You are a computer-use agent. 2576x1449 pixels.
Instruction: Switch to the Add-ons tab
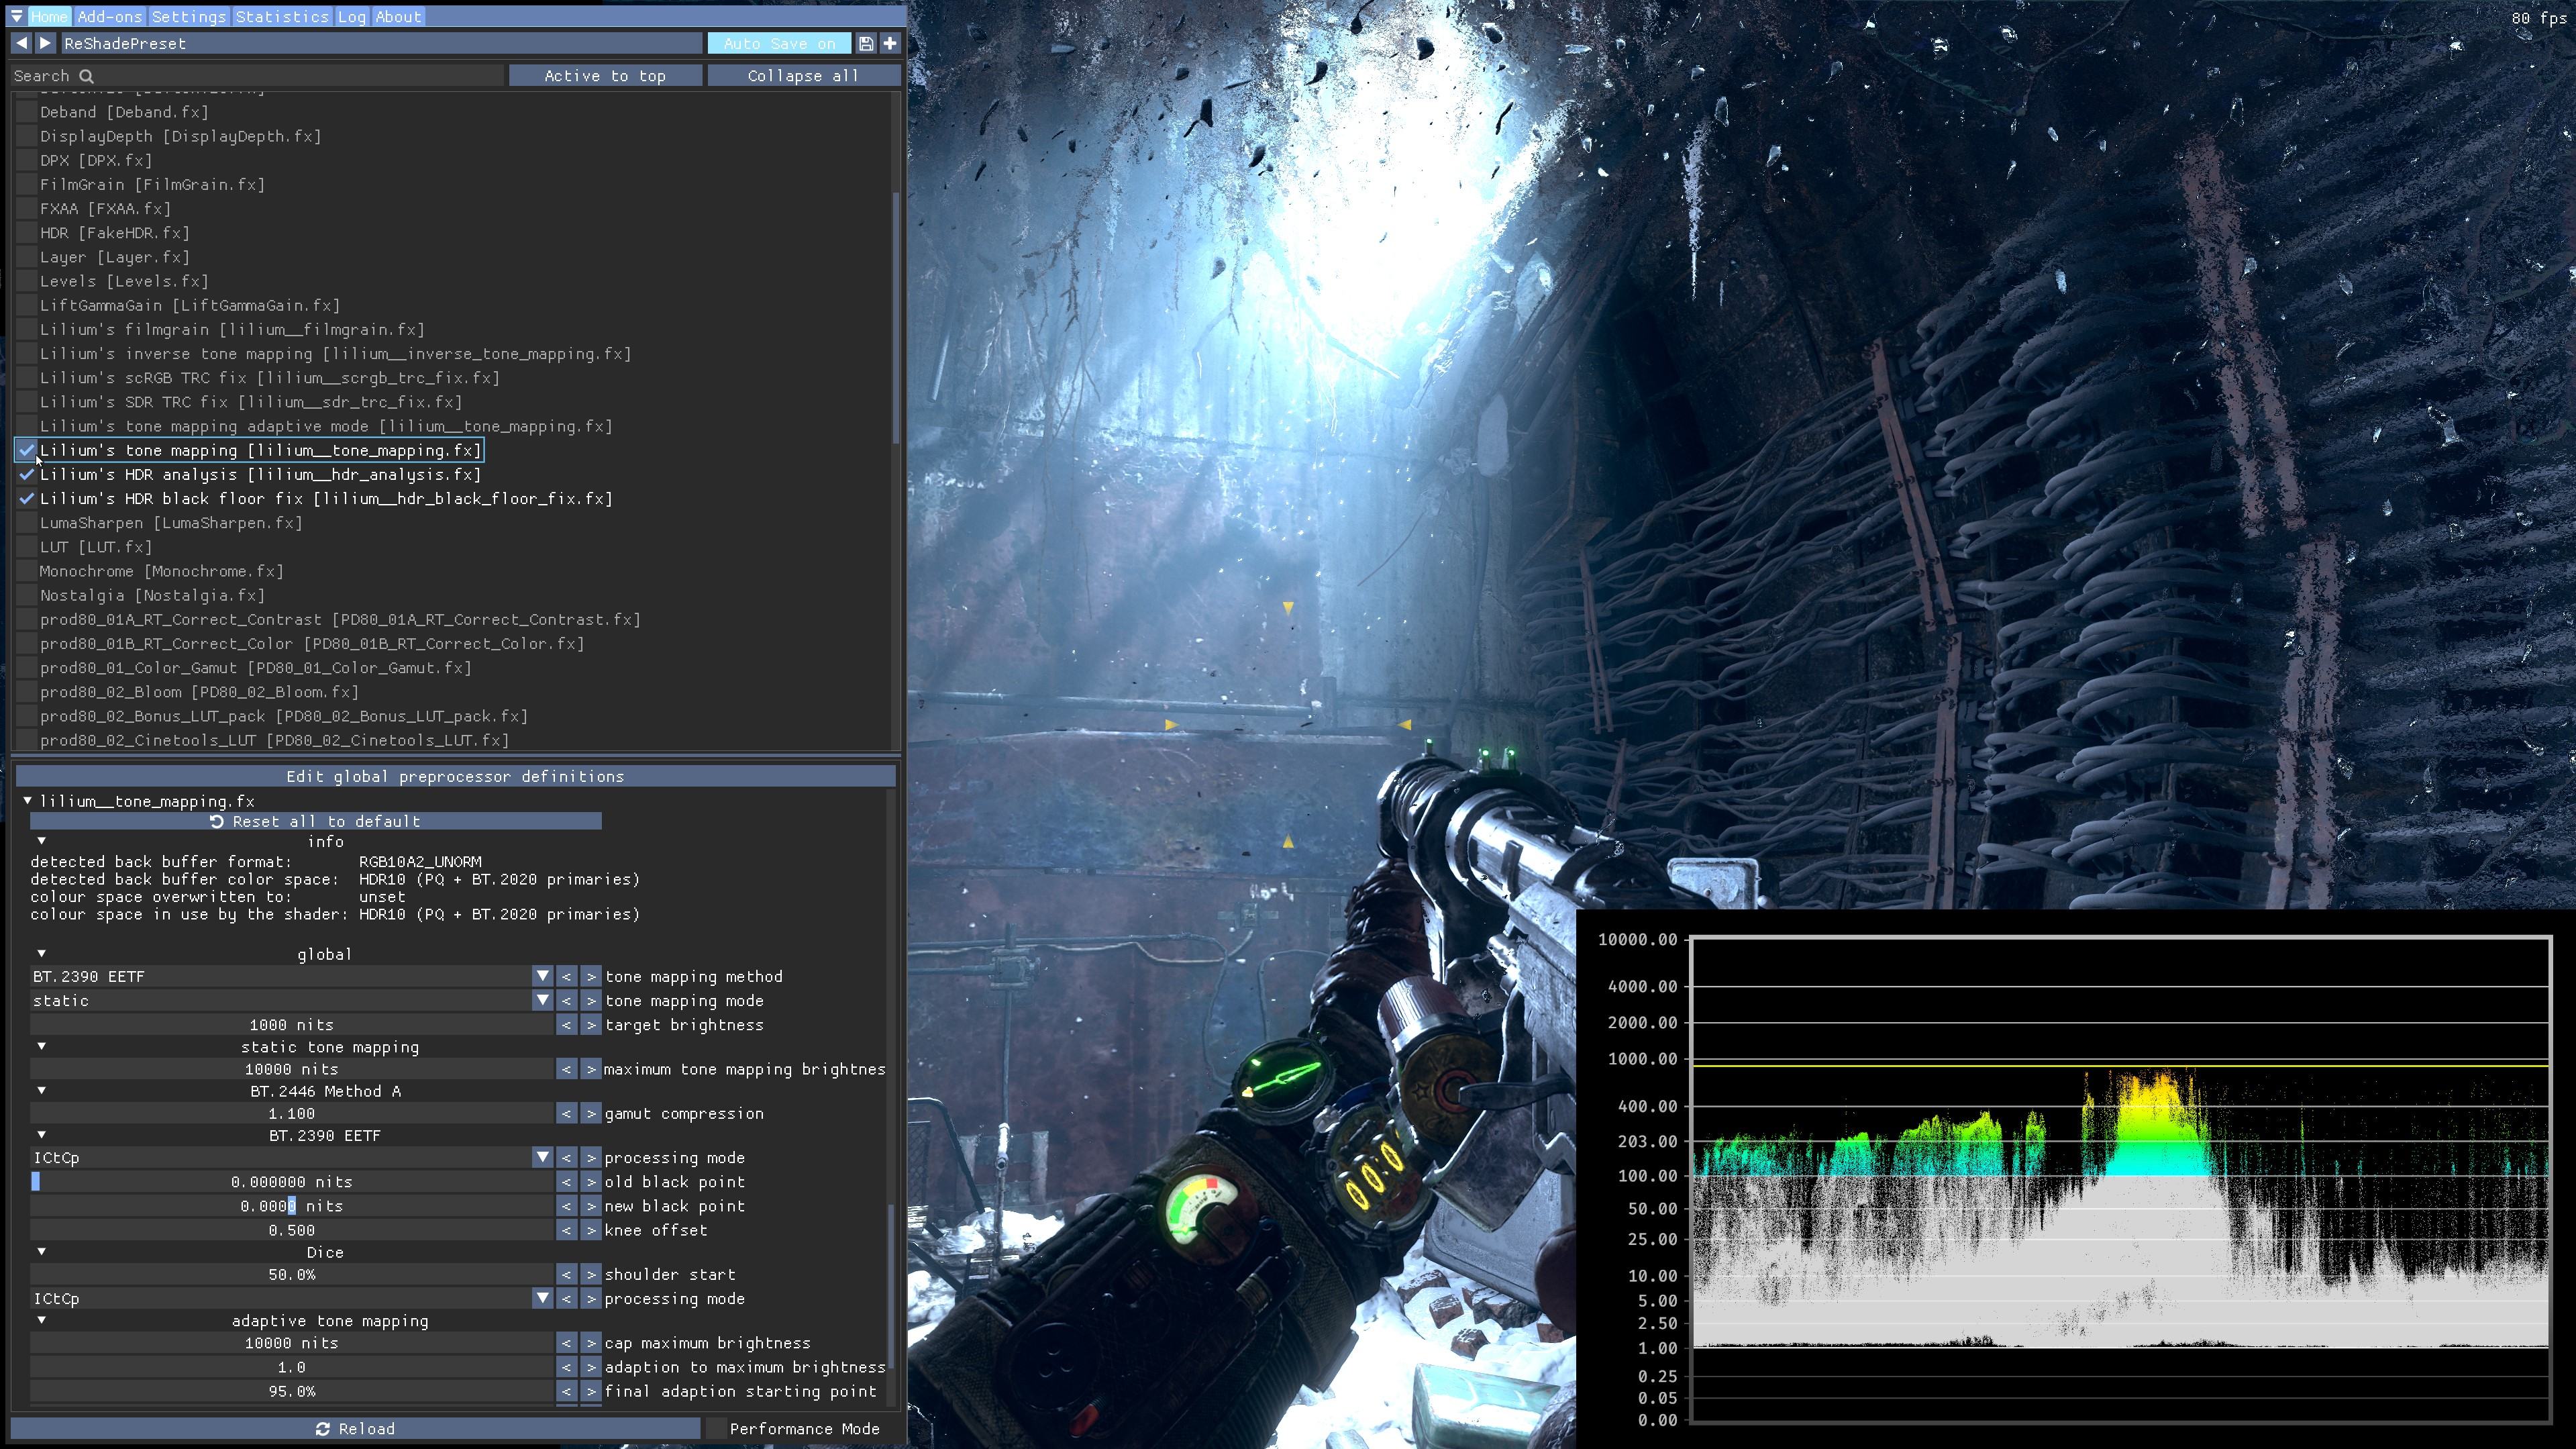110,16
